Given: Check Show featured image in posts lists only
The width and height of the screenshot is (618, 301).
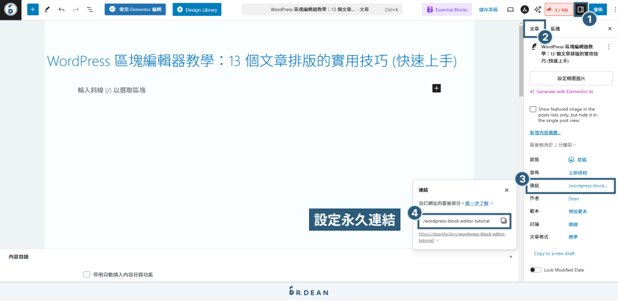Looking at the screenshot, I should [x=533, y=109].
